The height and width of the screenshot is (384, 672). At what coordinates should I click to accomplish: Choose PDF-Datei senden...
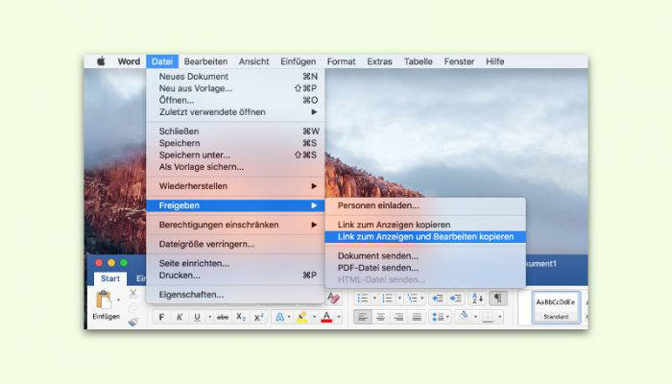(425, 268)
